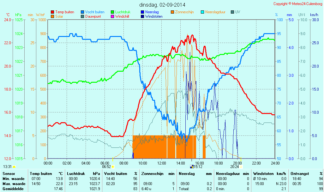
Task: Click the moon icon next to 15:12
Action: (x=191, y=167)
